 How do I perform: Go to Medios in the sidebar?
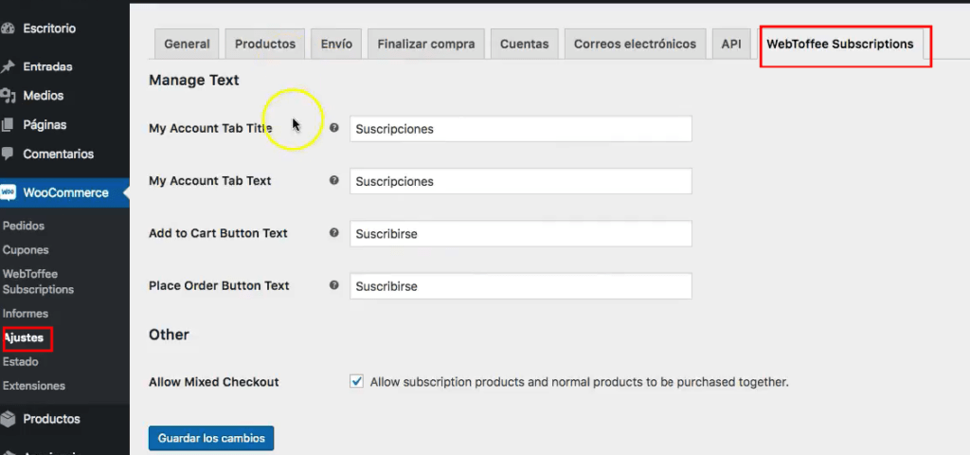[x=44, y=96]
